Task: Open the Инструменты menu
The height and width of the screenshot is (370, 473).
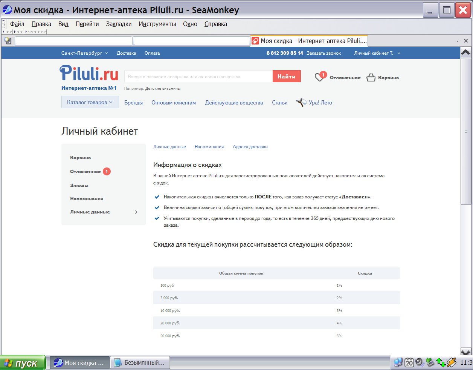Action: click(x=157, y=24)
